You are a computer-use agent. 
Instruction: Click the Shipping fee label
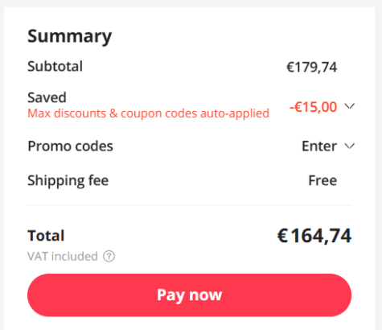tap(68, 180)
